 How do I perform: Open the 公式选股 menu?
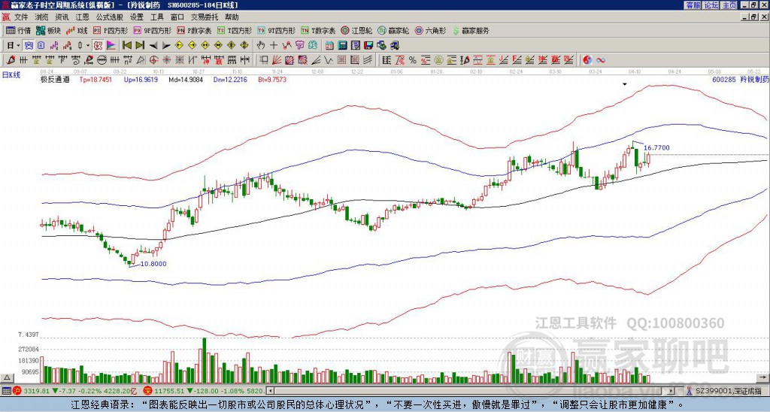pos(110,17)
